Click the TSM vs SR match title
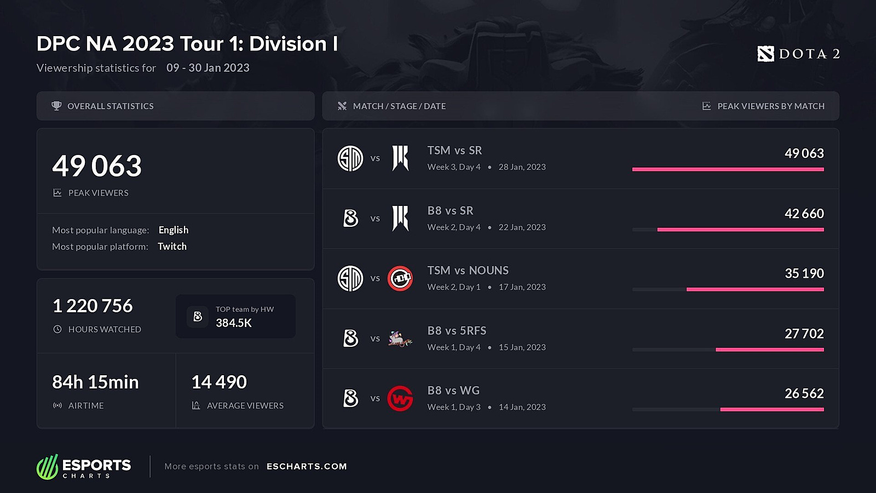This screenshot has width=876, height=493. 454,150
